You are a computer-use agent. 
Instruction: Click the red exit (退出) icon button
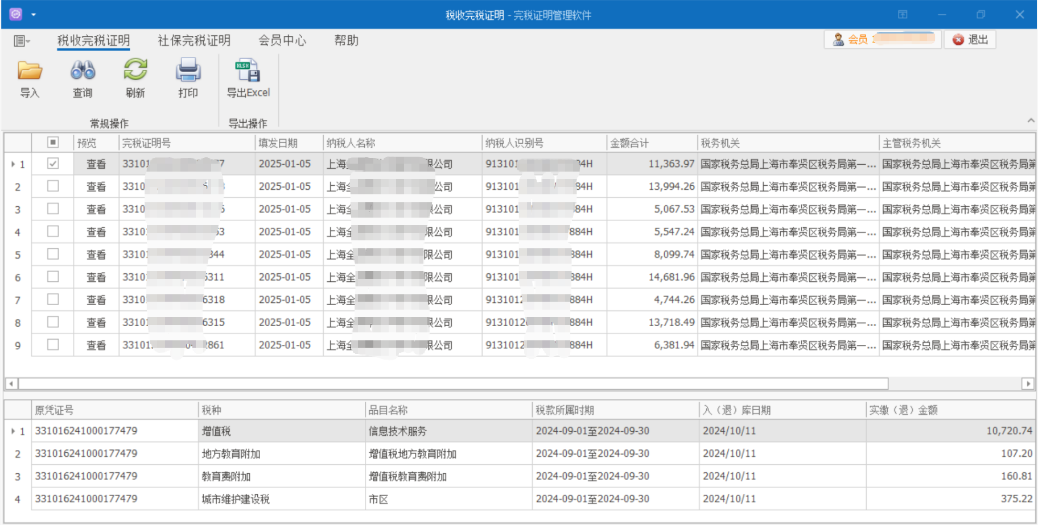tap(959, 40)
